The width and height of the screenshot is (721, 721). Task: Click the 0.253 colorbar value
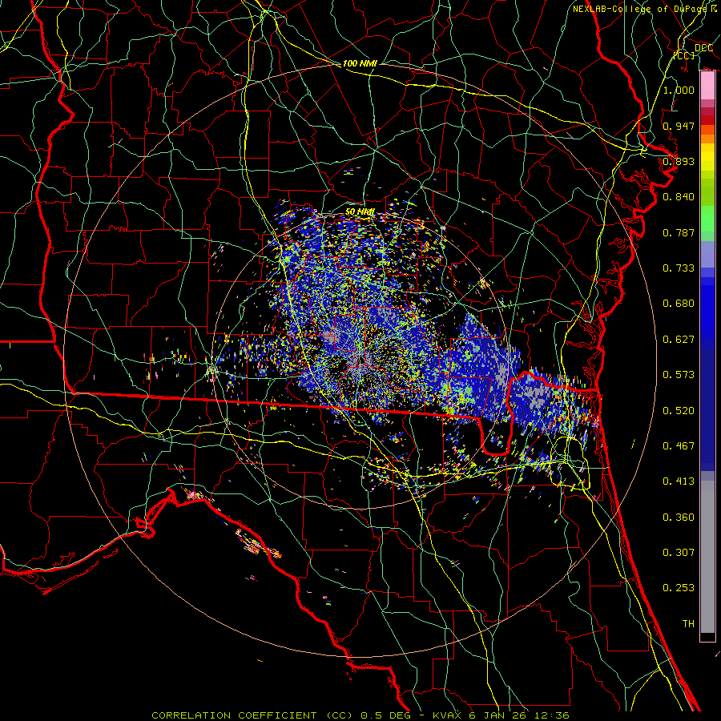(x=679, y=588)
